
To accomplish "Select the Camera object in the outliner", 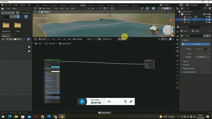I will [x=189, y=17].
